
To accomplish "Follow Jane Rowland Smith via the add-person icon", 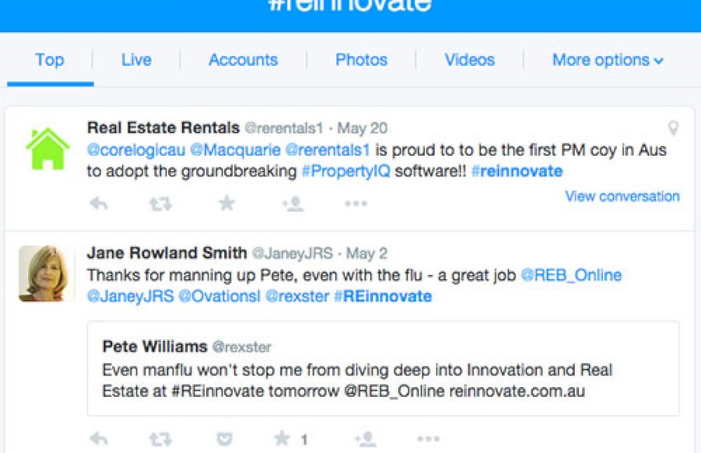I will [x=365, y=439].
